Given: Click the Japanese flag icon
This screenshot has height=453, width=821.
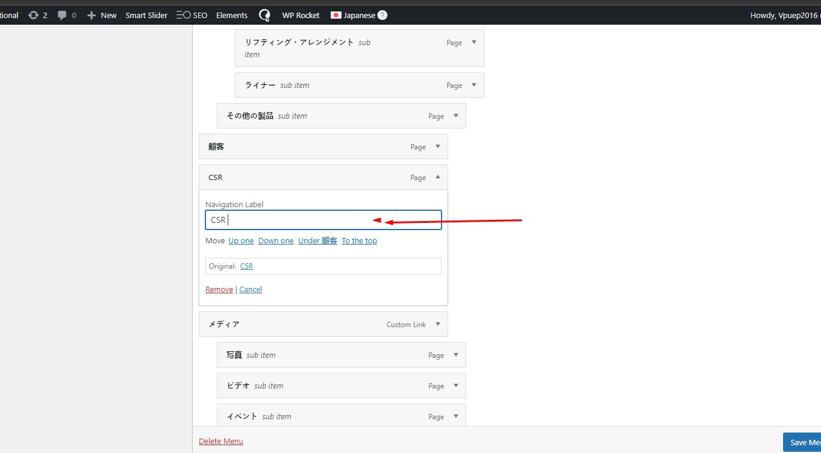Looking at the screenshot, I should 336,15.
